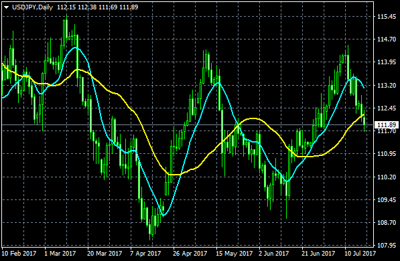
Task: Click the 15 May 2017 date label
Action: point(234,254)
